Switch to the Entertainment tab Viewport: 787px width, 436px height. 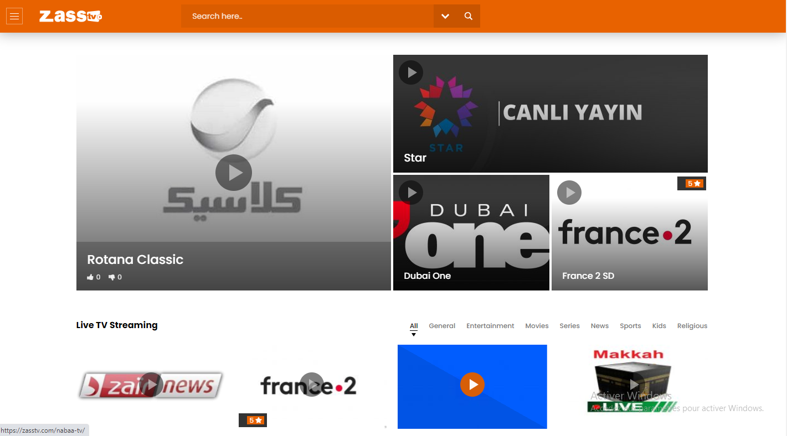(x=490, y=326)
